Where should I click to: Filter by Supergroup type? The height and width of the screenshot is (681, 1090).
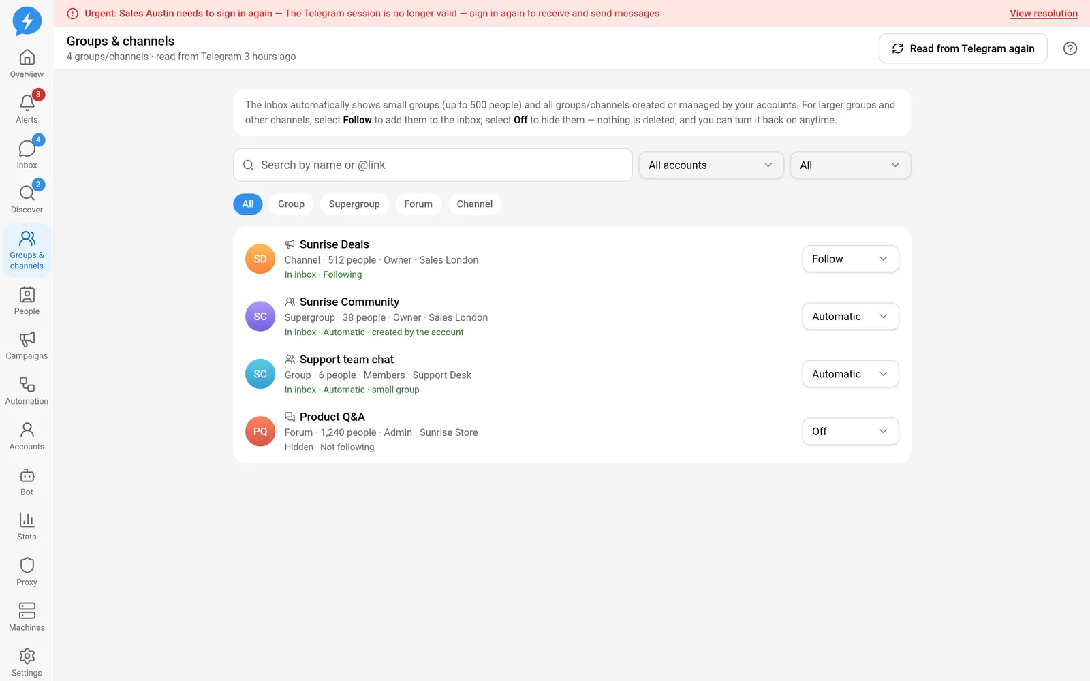[354, 204]
